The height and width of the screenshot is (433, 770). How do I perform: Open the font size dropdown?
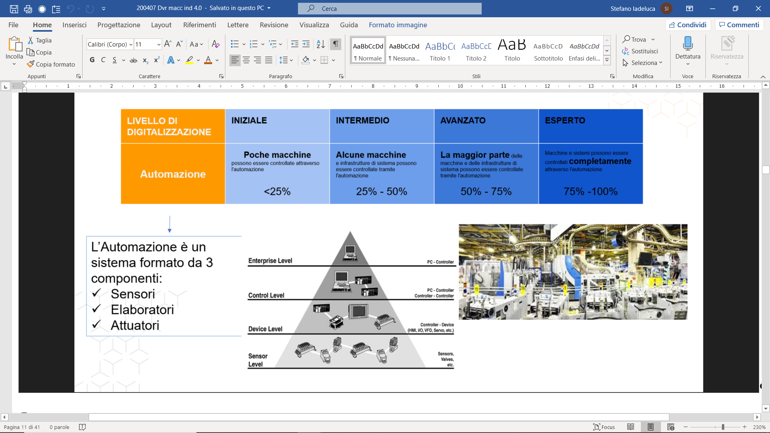159,45
